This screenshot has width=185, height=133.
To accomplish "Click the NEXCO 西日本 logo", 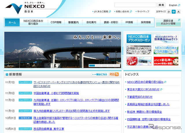I will 25,8.
